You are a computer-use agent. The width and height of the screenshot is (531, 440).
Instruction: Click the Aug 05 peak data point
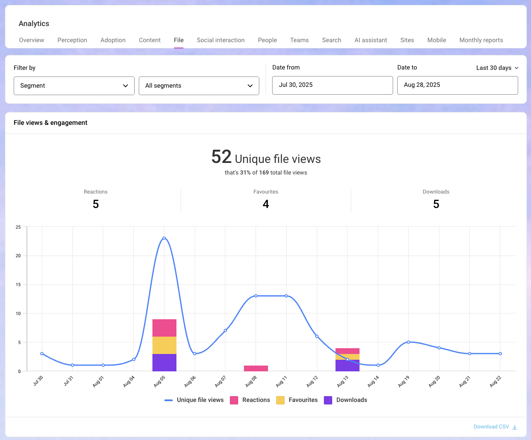164,238
